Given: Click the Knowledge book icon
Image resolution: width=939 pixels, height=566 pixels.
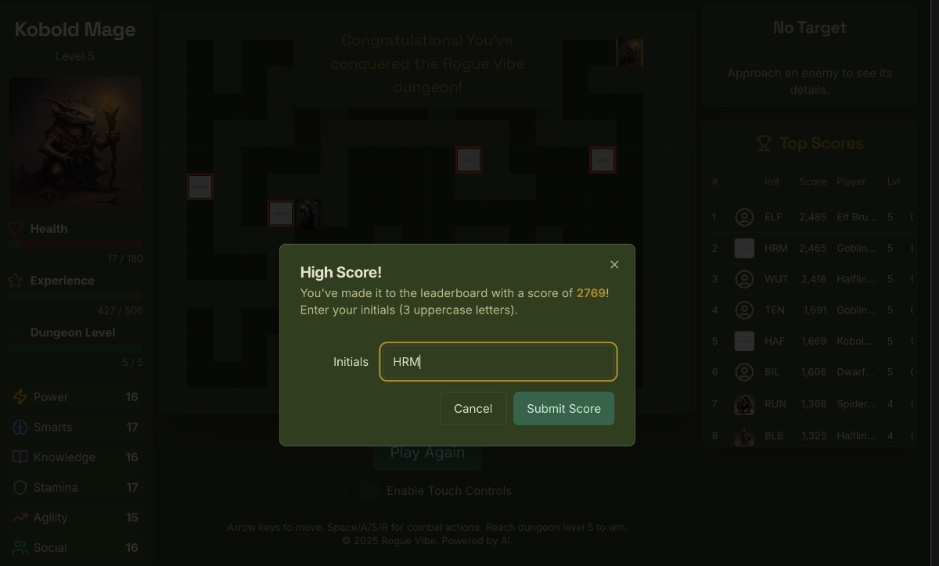Looking at the screenshot, I should (20, 457).
